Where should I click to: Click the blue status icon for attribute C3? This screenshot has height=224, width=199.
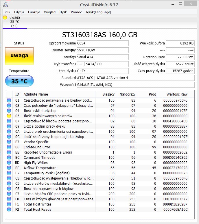click(9, 178)
